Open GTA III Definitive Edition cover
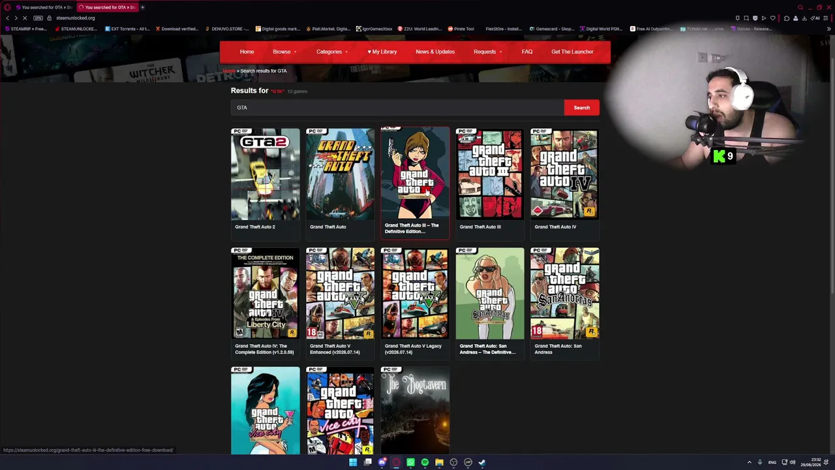 click(x=415, y=173)
